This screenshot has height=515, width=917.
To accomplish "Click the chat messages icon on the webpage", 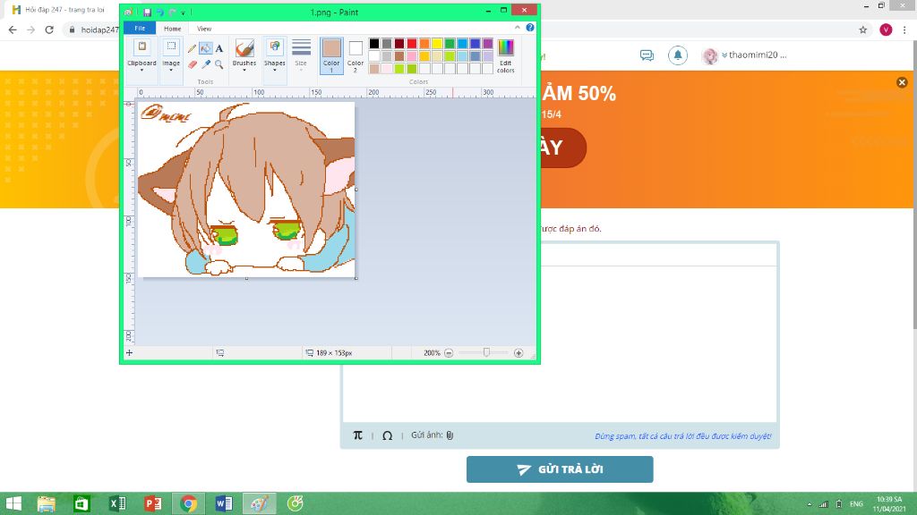I will click(x=647, y=55).
